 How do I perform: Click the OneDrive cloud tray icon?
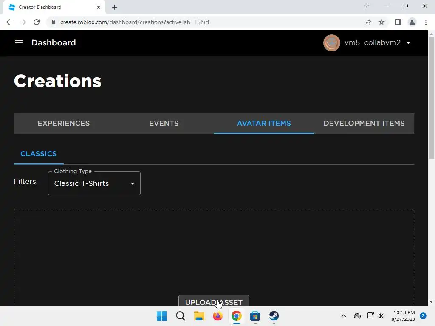[357, 316]
